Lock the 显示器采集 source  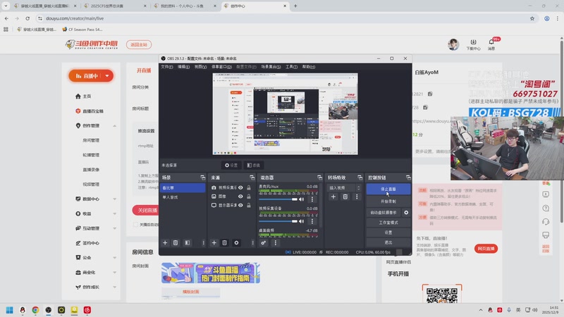pos(249,205)
